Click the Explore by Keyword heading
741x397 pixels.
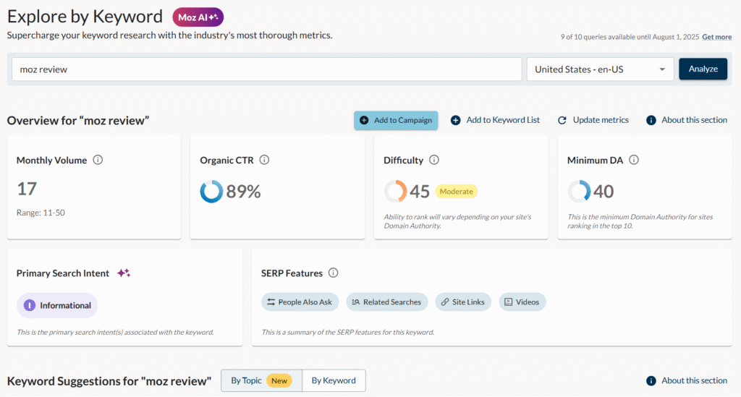(x=85, y=17)
